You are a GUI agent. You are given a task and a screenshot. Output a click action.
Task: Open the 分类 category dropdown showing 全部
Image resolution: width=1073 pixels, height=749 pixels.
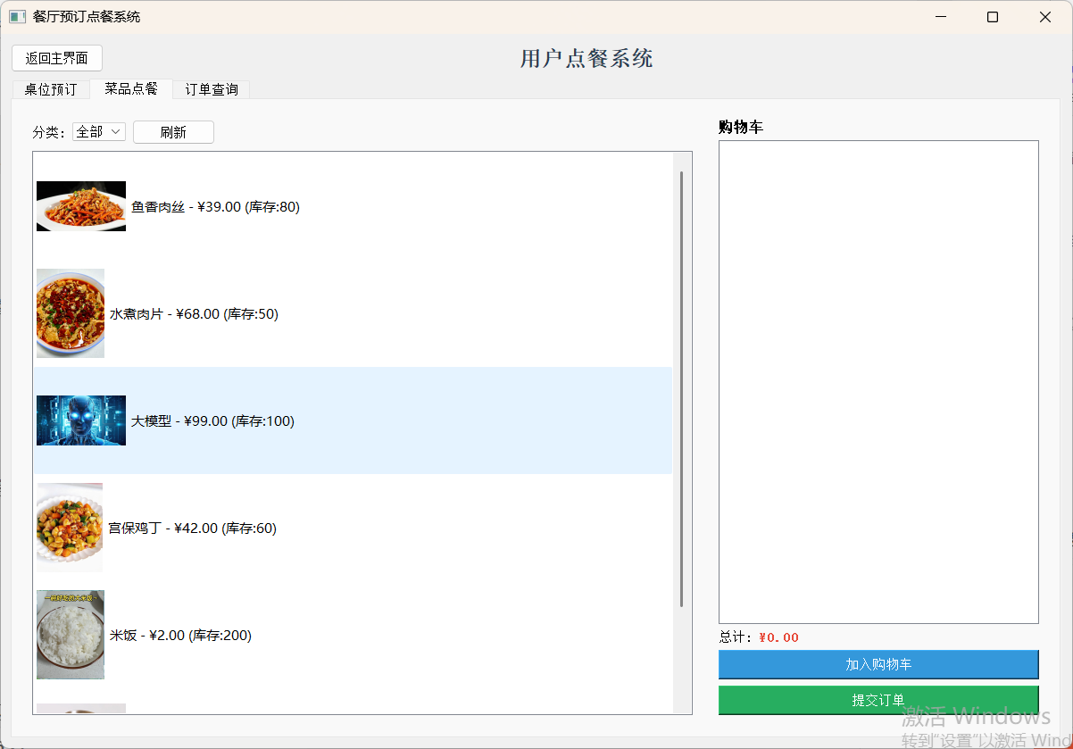[x=98, y=130]
